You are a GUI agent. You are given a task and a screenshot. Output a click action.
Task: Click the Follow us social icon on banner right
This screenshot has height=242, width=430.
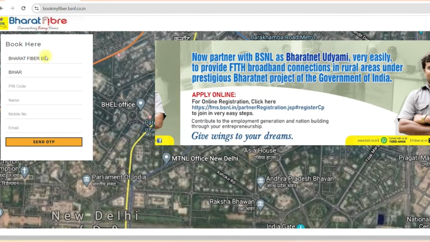click(429, 140)
